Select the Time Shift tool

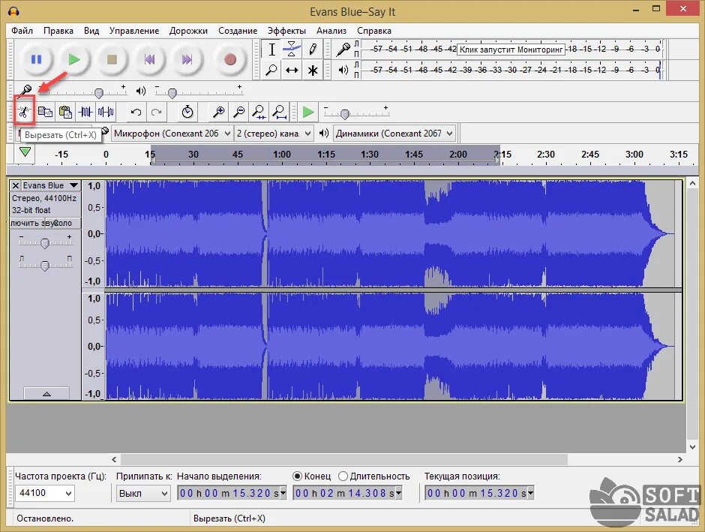[292, 70]
